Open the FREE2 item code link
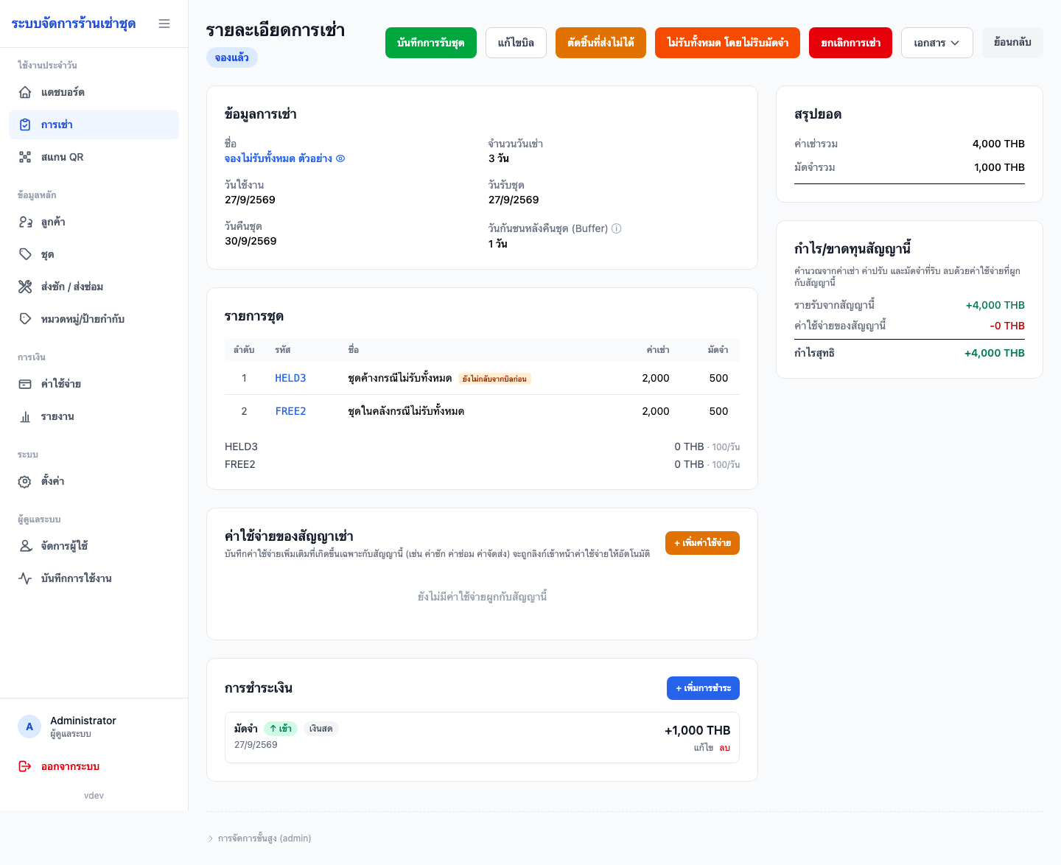 290,411
